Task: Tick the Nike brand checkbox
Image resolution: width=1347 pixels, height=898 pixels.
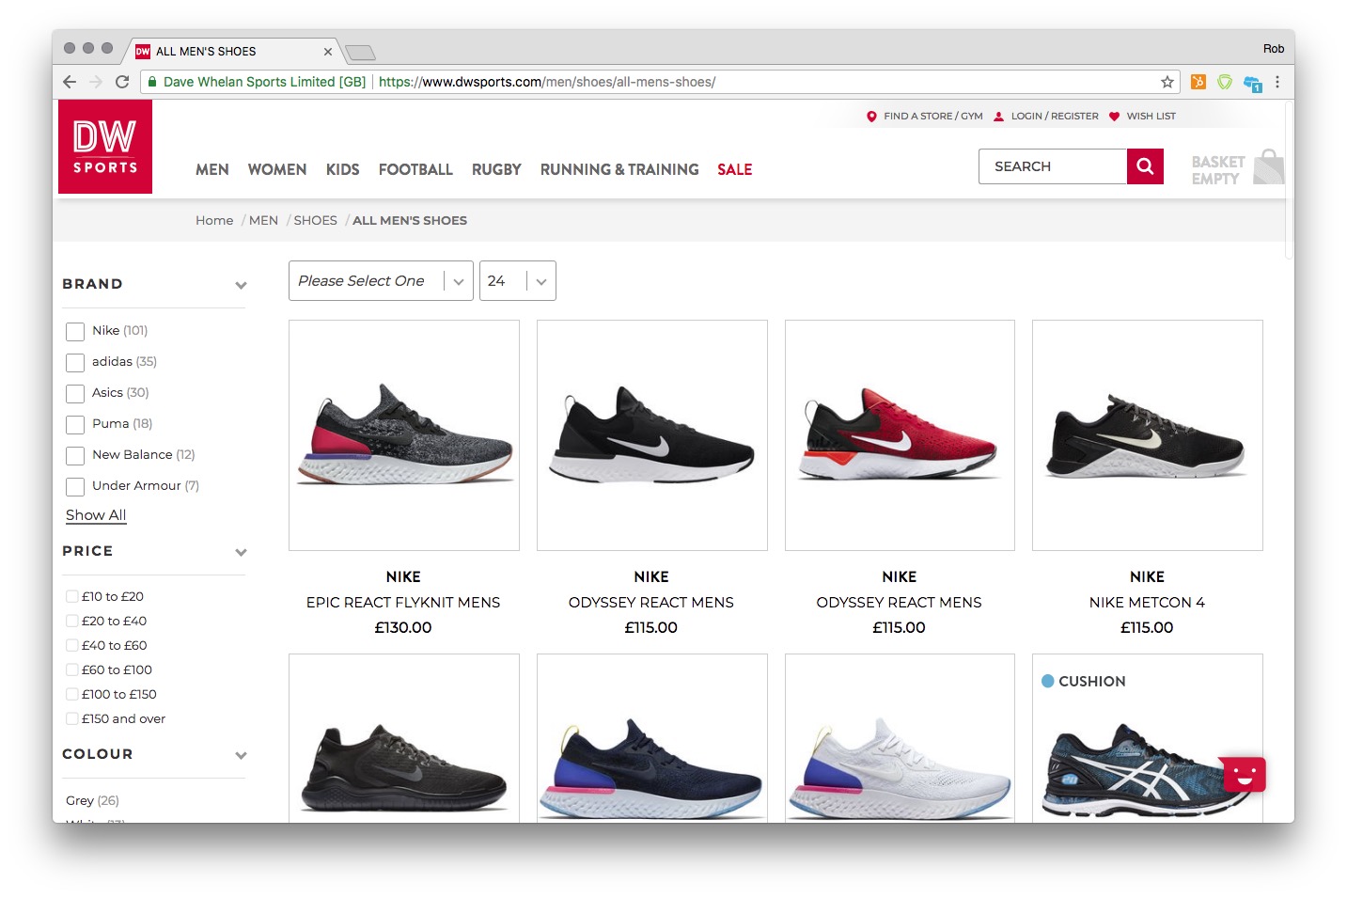Action: tap(75, 332)
